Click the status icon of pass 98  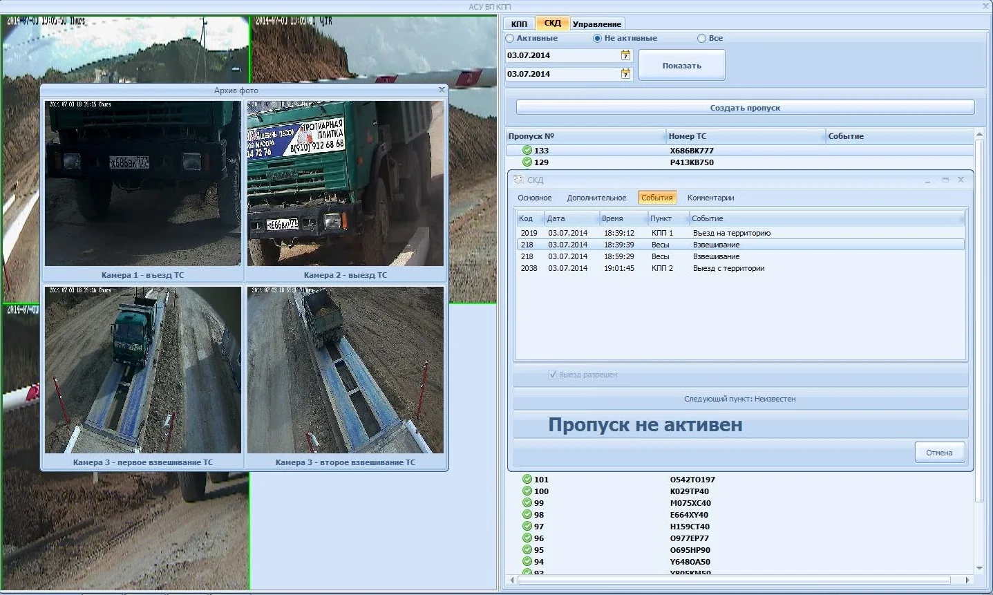pyautogui.click(x=527, y=515)
